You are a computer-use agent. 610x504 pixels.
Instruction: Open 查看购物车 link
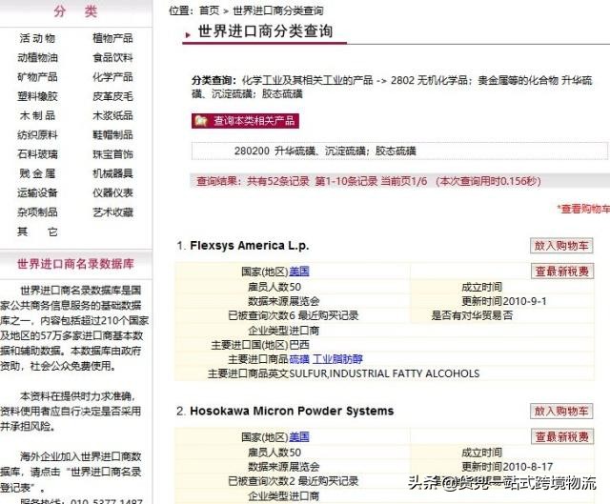coord(583,210)
